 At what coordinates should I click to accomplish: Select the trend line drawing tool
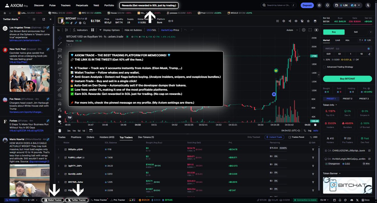point(60,44)
